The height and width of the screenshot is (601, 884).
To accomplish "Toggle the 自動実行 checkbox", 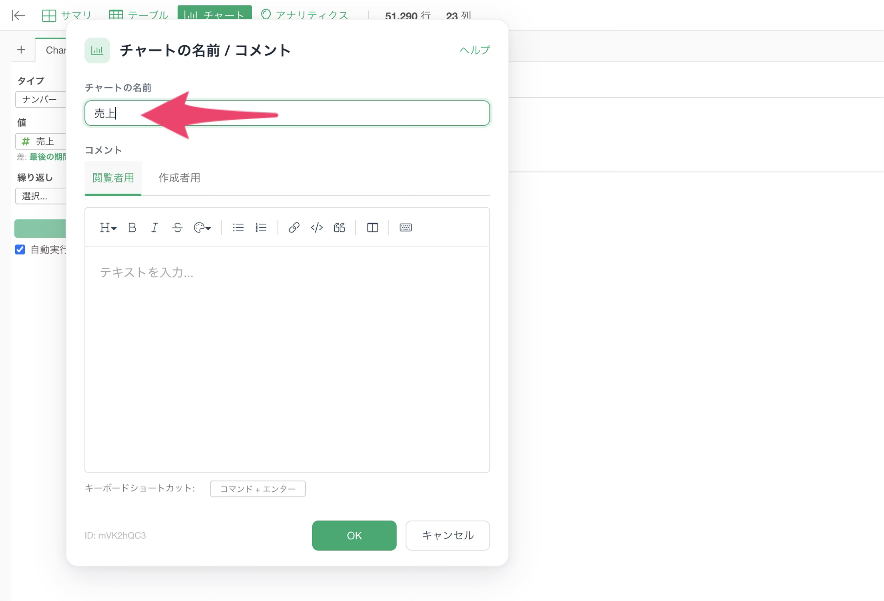I will (20, 250).
